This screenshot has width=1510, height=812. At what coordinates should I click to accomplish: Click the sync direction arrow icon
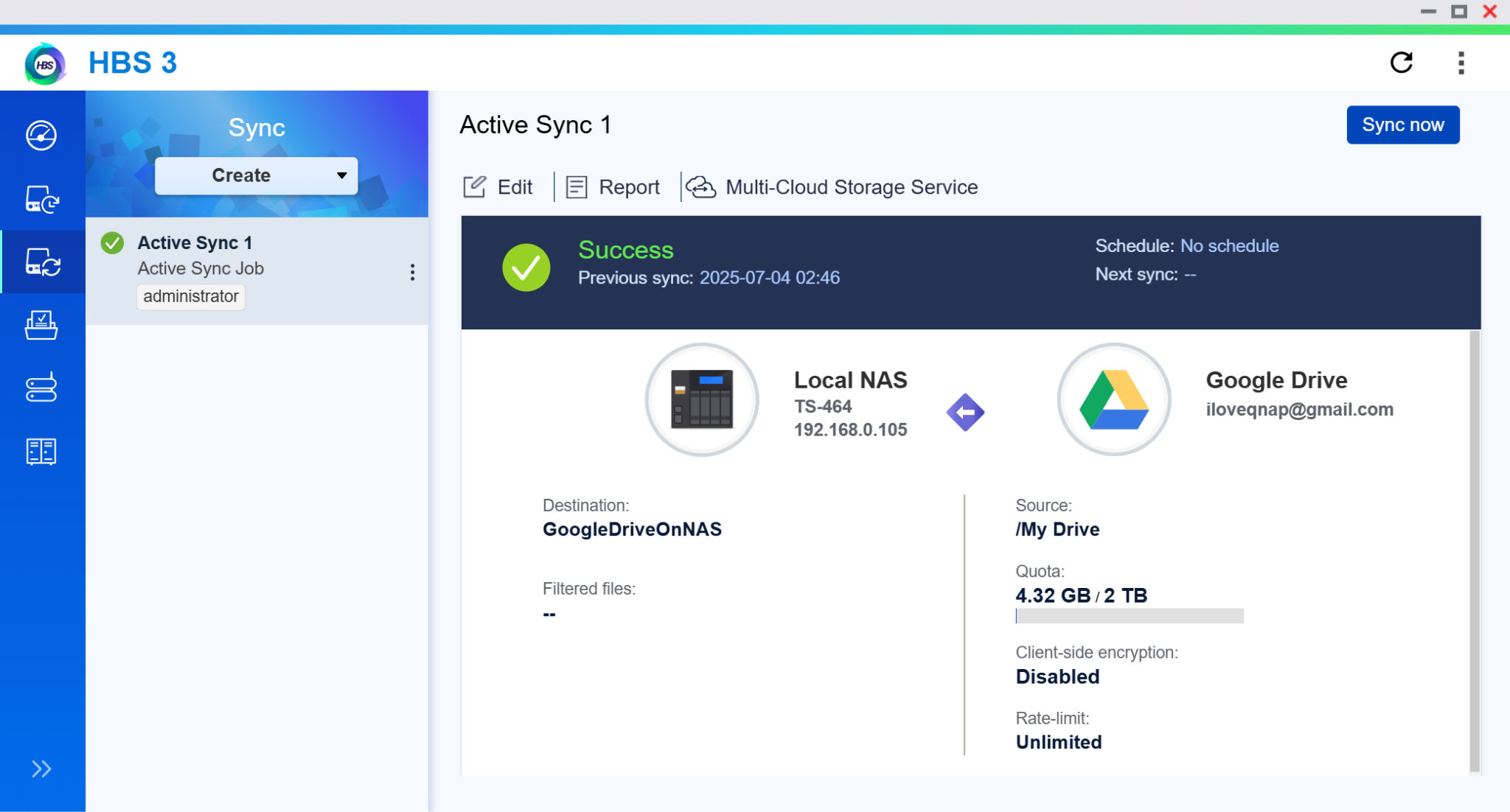pos(965,412)
